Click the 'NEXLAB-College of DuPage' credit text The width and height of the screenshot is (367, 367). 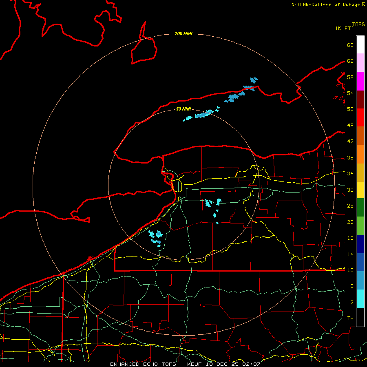coord(325,4)
